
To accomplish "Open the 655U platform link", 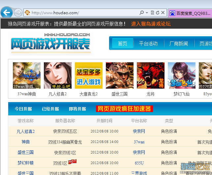I will (x=139, y=163).
